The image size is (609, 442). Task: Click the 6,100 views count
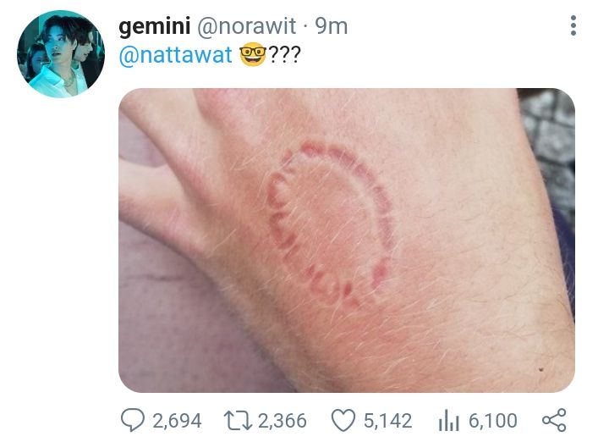click(x=493, y=421)
